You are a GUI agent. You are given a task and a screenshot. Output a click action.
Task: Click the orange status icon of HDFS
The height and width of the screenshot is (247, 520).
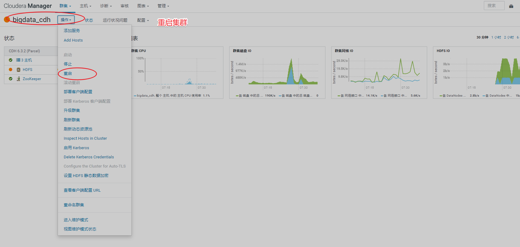pyautogui.click(x=11, y=70)
